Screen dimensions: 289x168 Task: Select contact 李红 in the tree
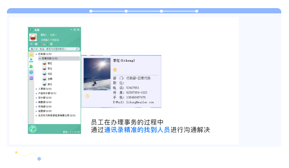50,64
